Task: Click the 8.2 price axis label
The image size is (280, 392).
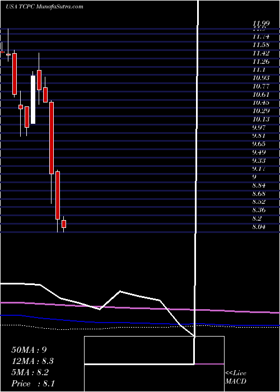Action: (x=257, y=218)
